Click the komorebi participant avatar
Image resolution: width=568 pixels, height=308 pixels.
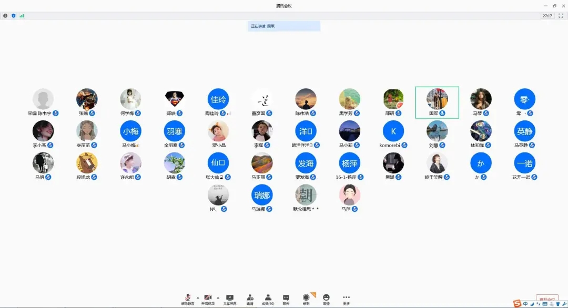point(393,131)
